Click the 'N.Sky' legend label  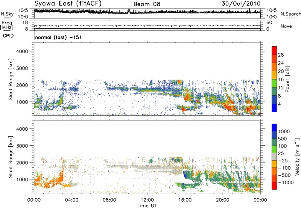(7, 14)
